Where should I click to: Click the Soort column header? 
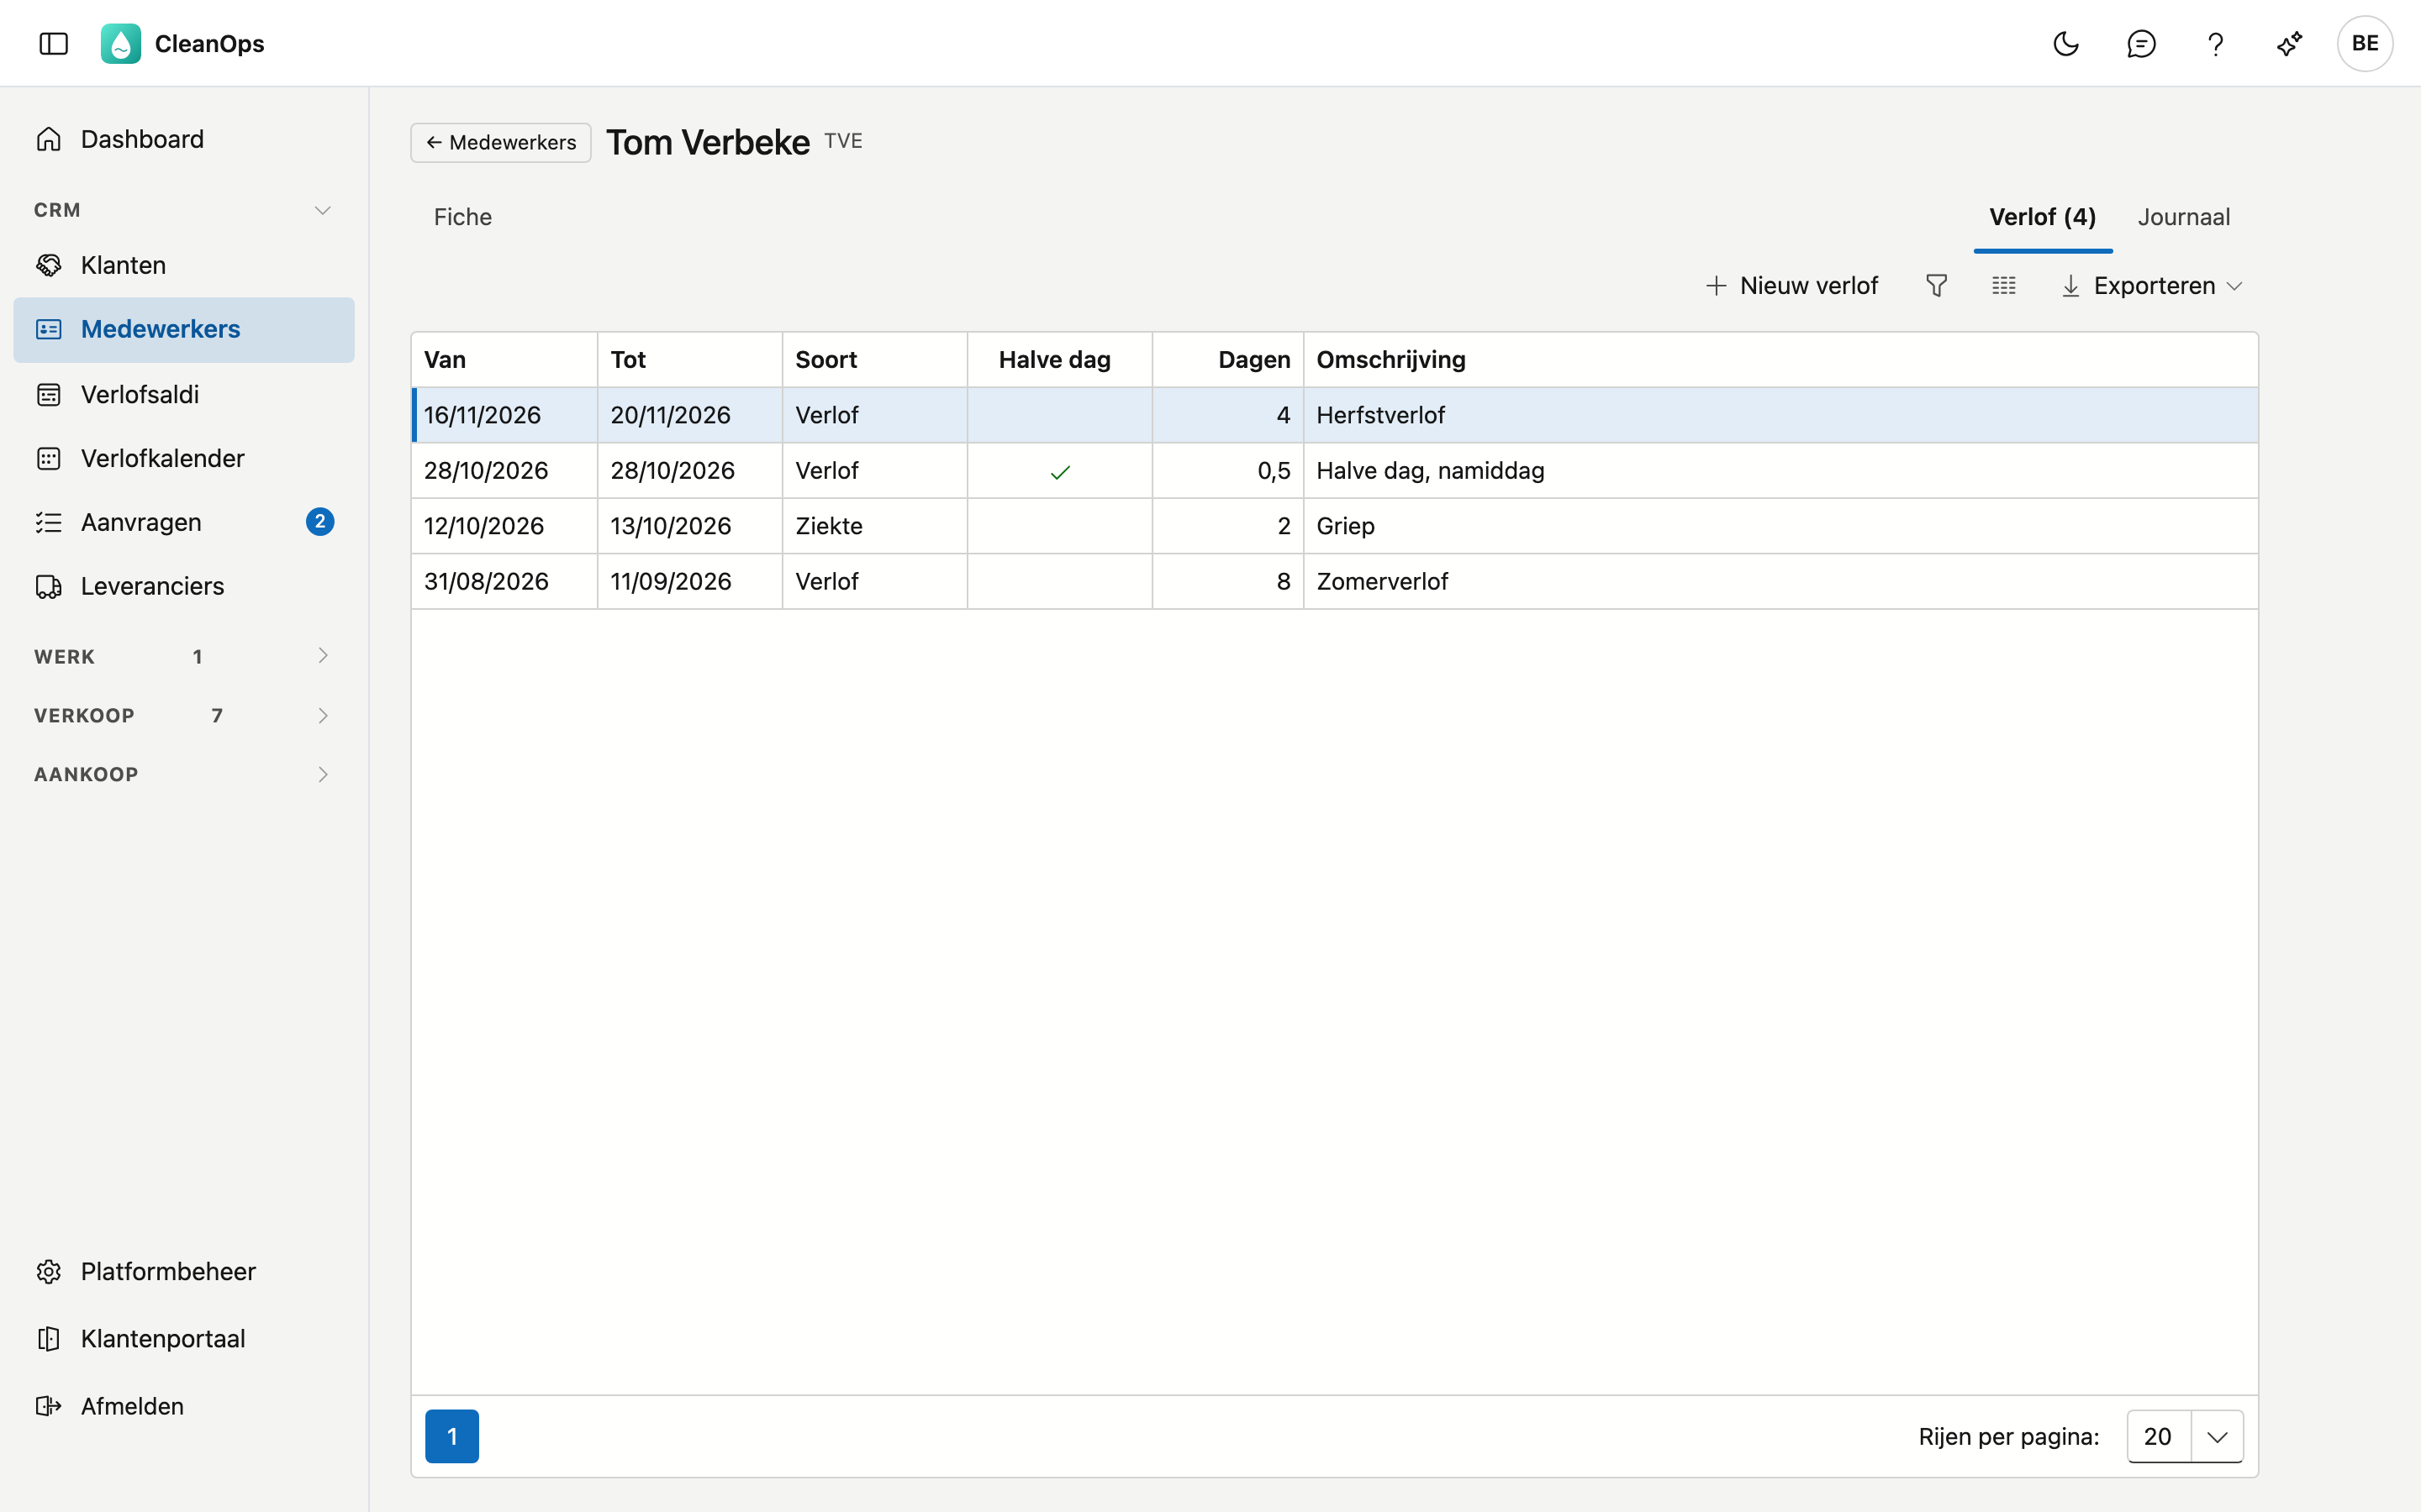874,360
